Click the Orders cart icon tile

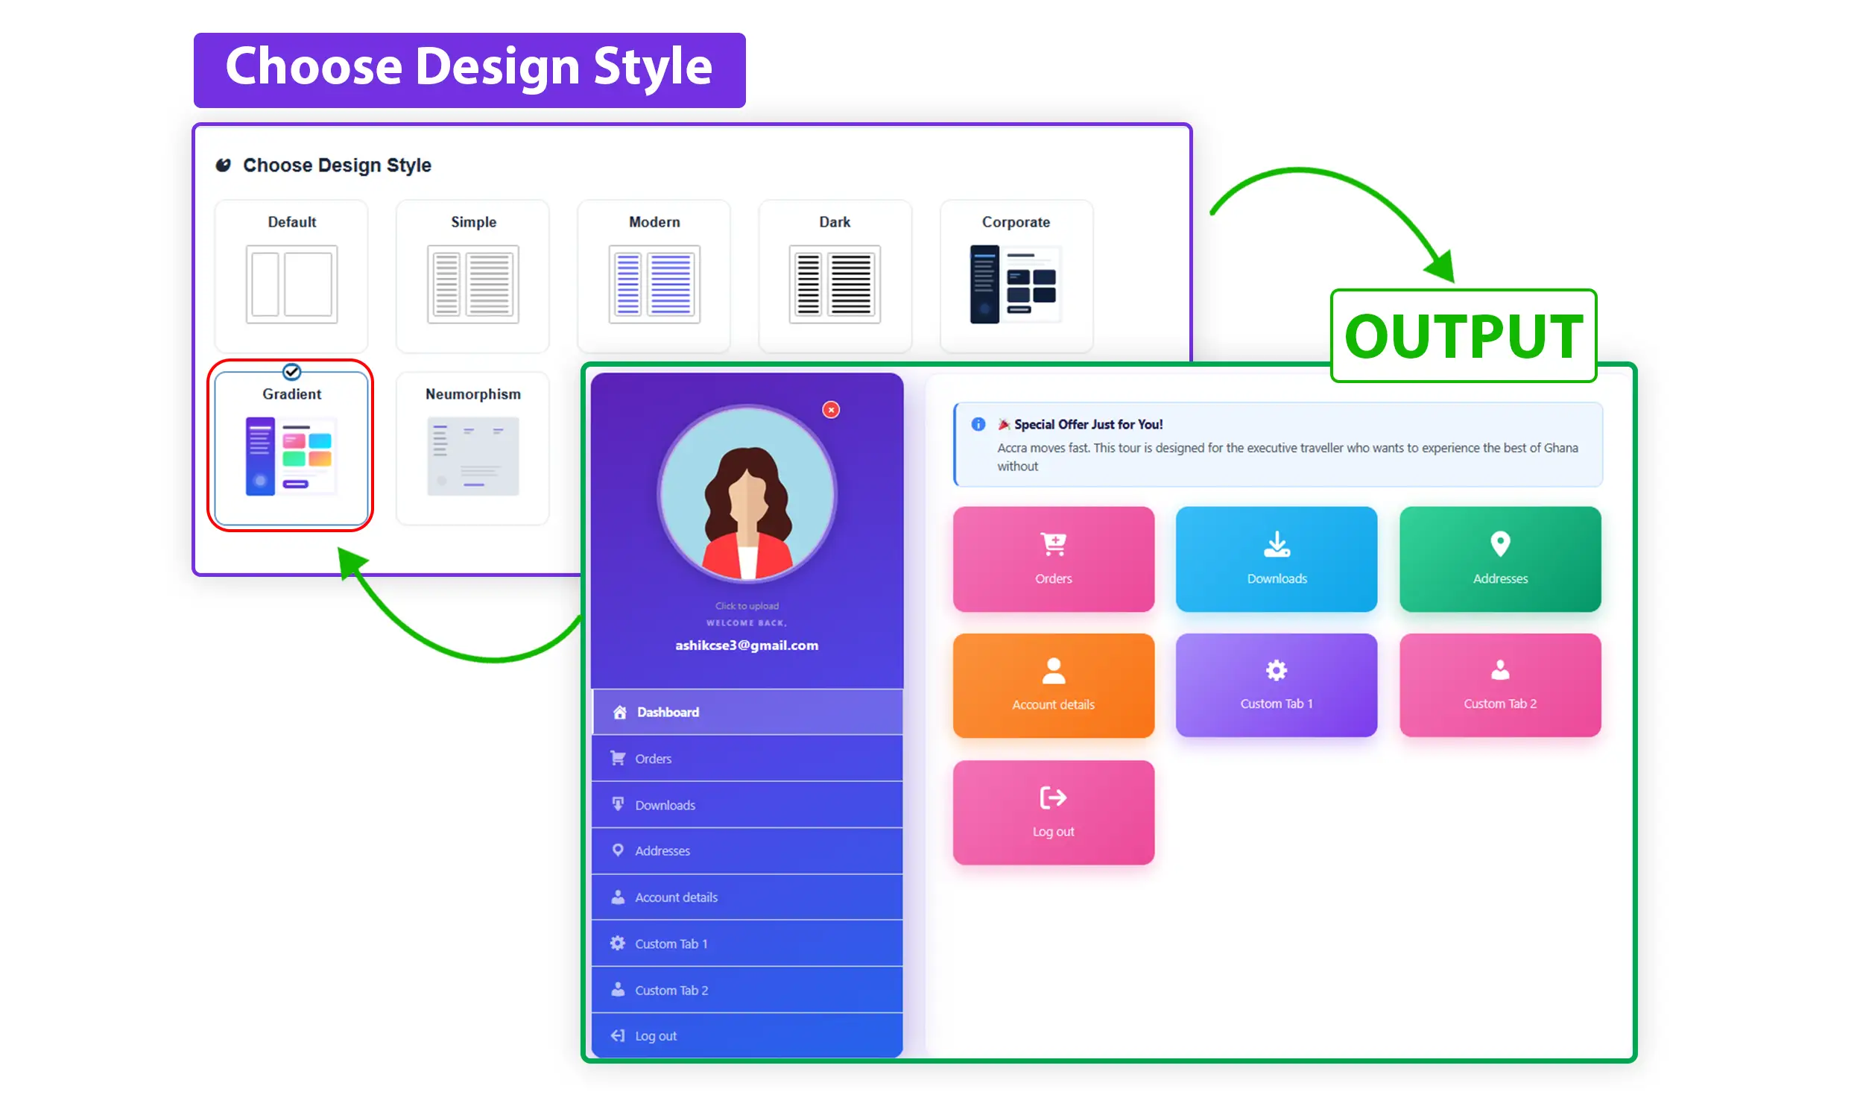tap(1053, 558)
